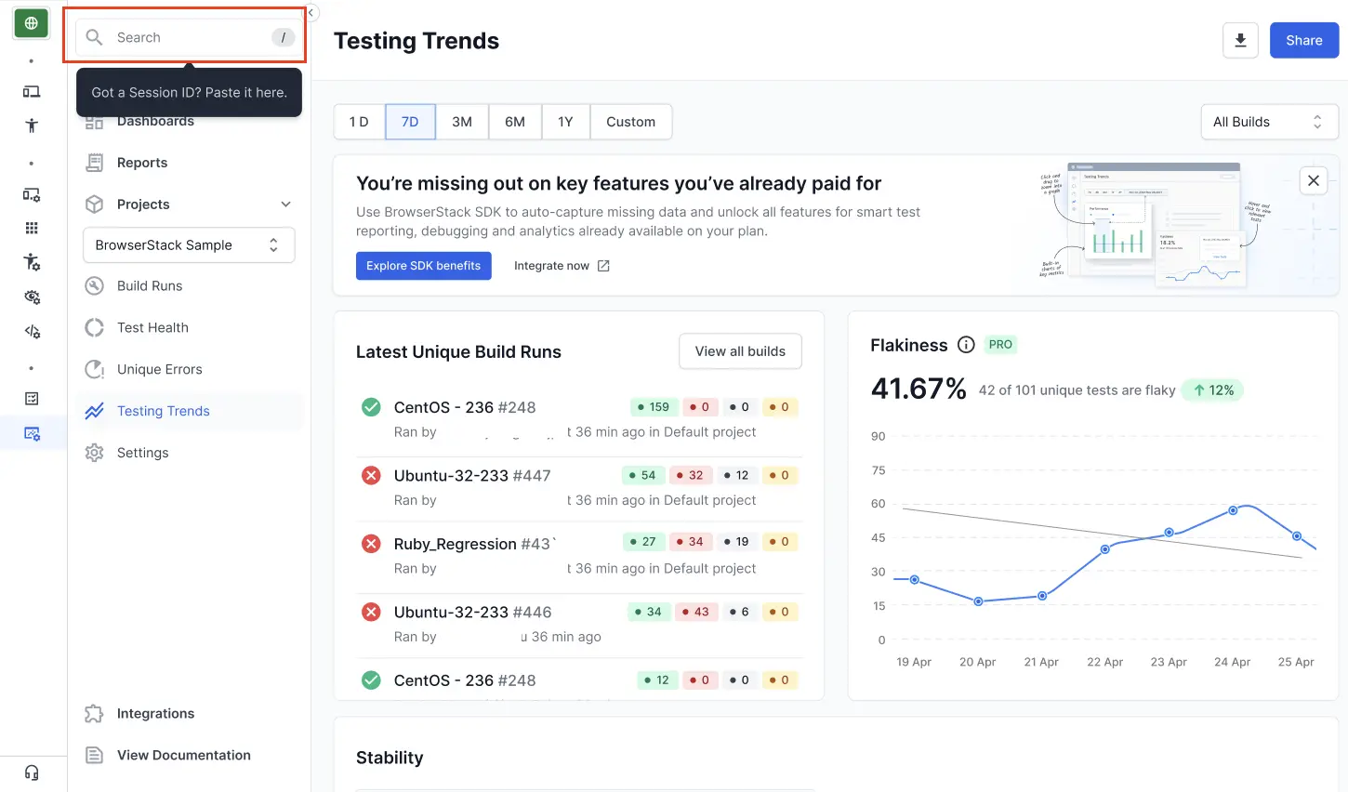Click the Search input field

[186, 37]
